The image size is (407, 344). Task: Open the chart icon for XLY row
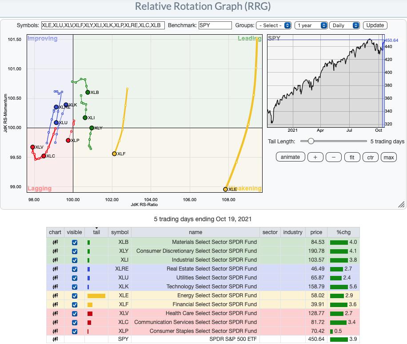[x=55, y=251]
